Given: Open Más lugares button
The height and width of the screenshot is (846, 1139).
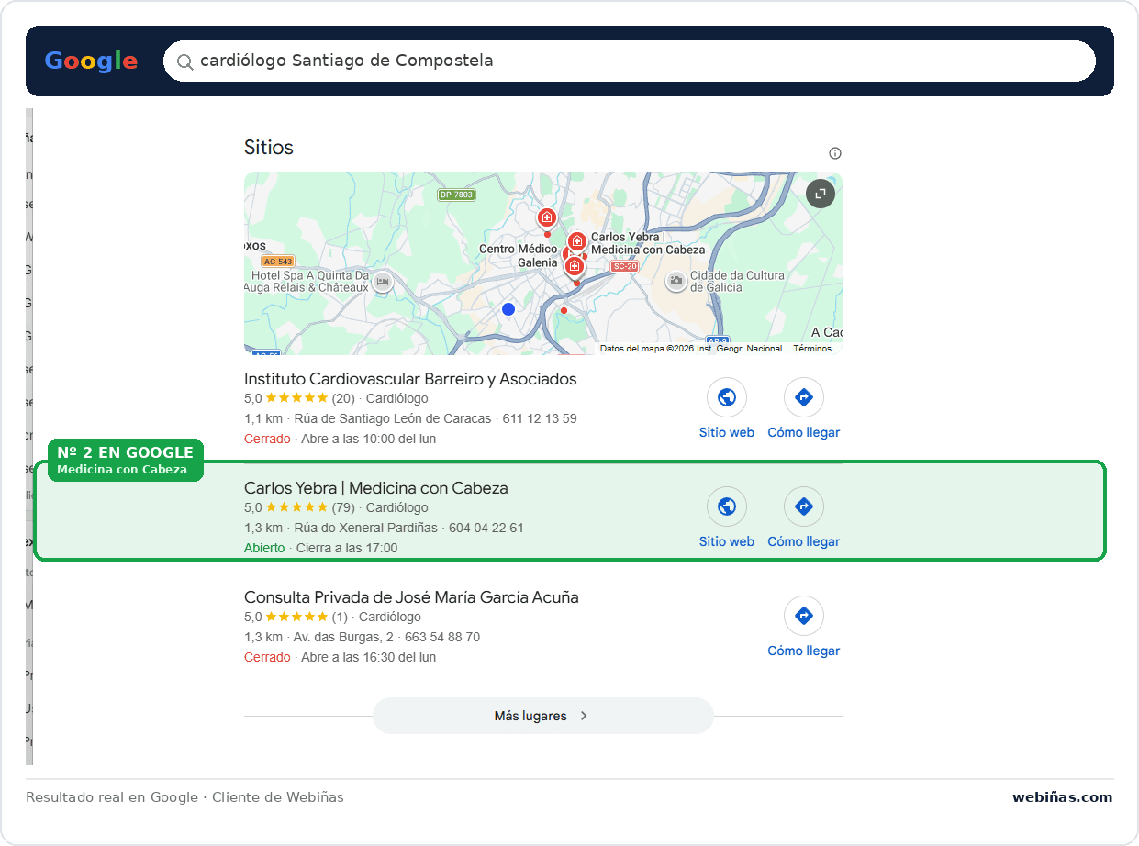Looking at the screenshot, I should pos(542,716).
